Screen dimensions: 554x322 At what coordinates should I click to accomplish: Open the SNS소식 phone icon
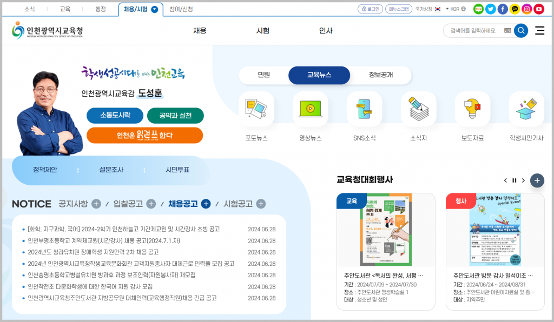pos(364,109)
